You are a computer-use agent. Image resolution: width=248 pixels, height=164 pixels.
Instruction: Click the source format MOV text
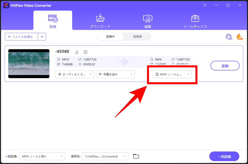pos(66,60)
